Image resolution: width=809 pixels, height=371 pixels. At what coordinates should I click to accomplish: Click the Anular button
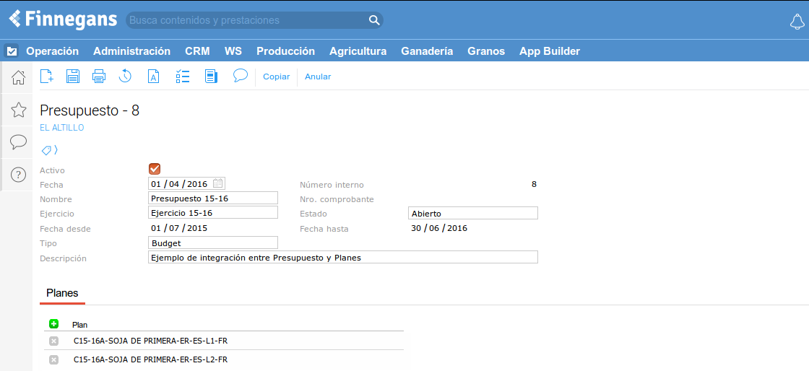[318, 77]
